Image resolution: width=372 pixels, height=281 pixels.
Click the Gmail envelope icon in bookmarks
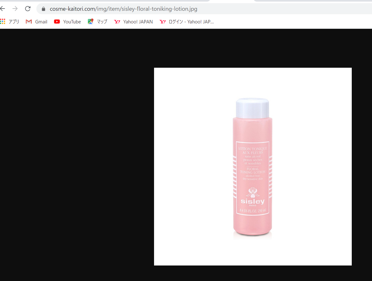(x=29, y=22)
